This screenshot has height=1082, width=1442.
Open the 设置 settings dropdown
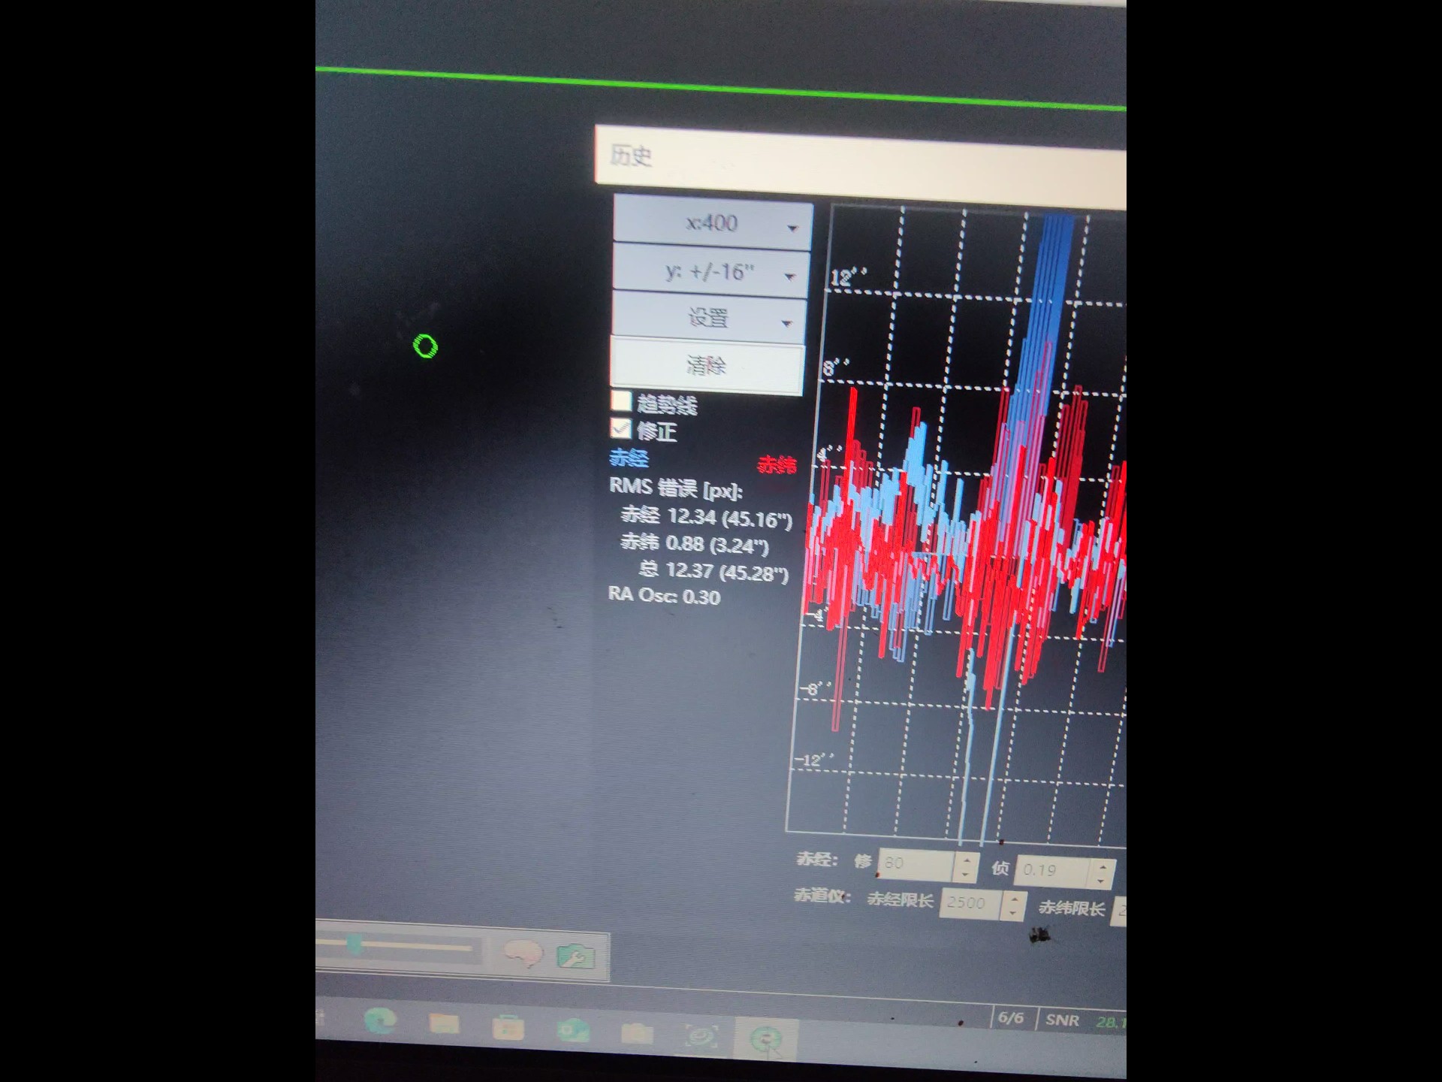(709, 318)
